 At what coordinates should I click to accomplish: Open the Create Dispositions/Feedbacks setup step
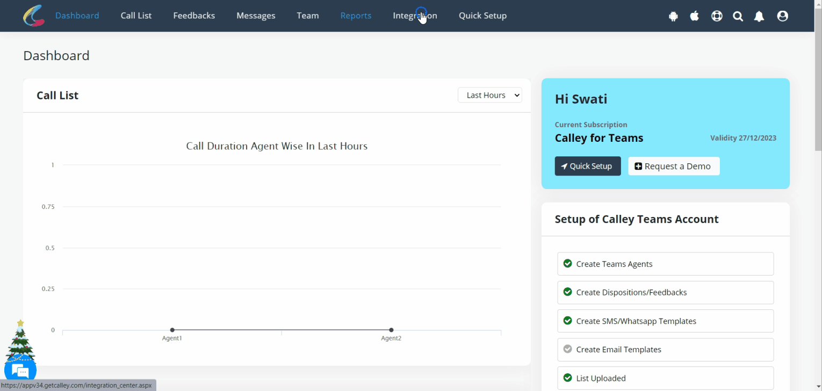pos(666,292)
